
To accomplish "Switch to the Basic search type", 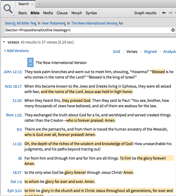I will pyautogui.click(x=23, y=13).
